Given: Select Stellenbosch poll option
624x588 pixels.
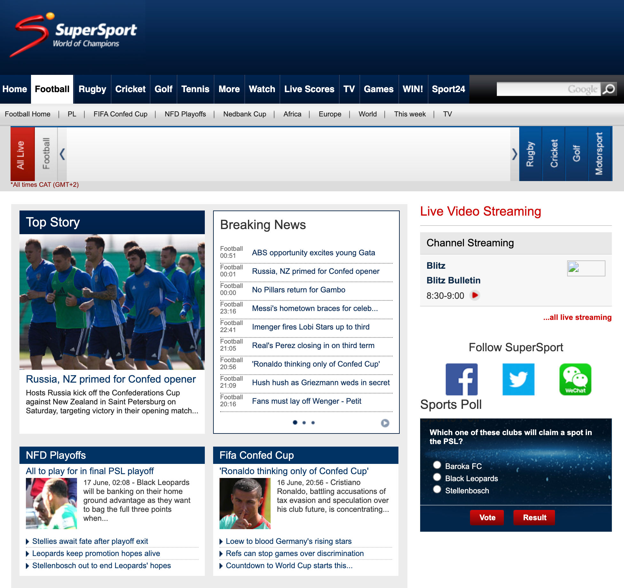Looking at the screenshot, I should tap(437, 489).
